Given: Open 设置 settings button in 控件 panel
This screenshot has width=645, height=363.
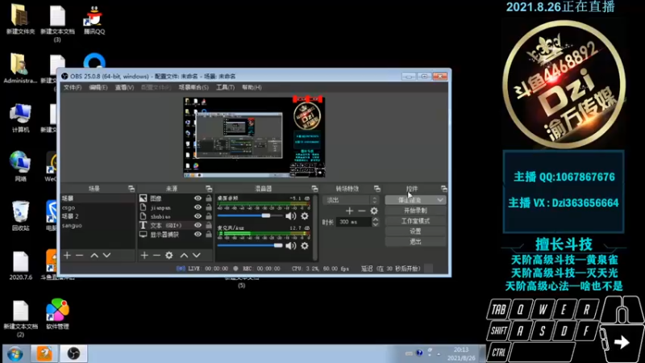Looking at the screenshot, I should pos(415,232).
